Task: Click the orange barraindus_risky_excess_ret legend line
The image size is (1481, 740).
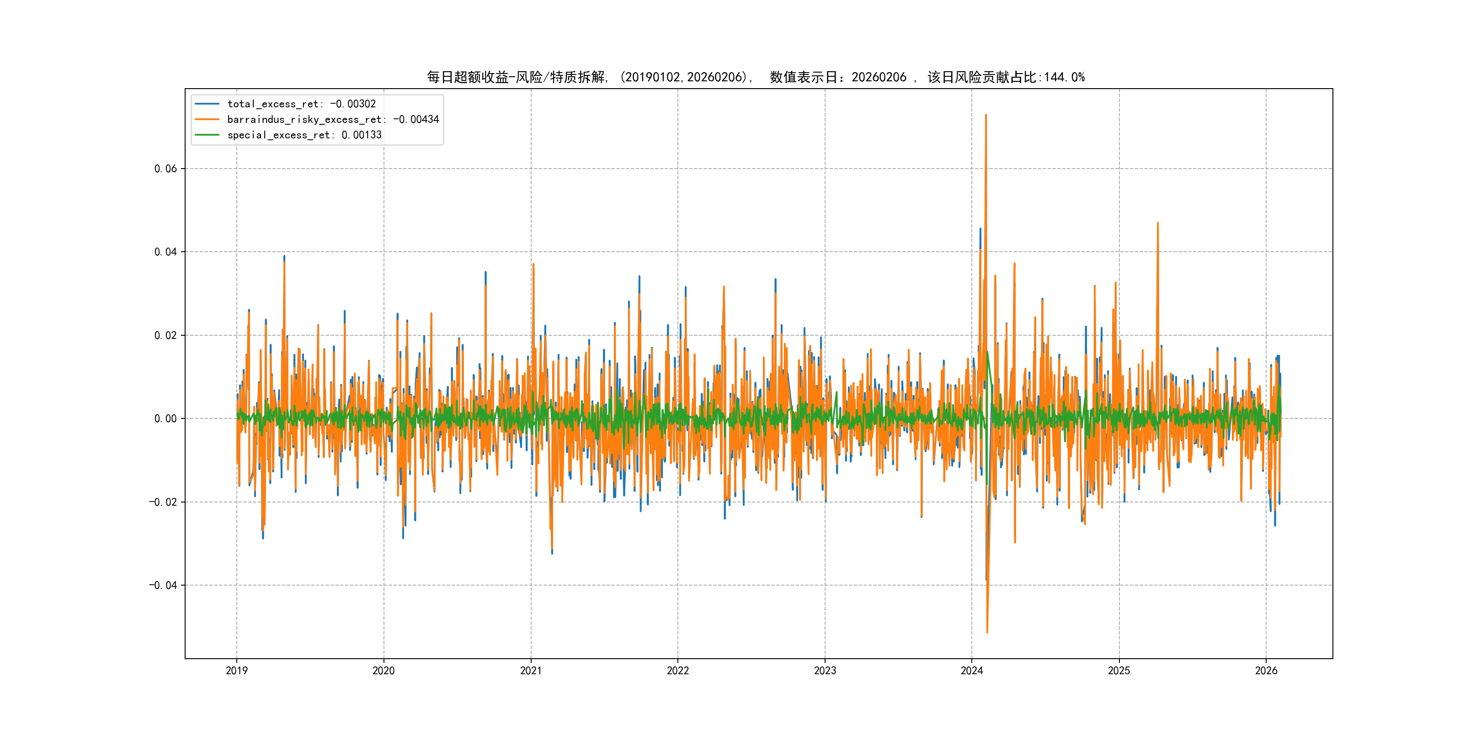Action: (x=207, y=120)
